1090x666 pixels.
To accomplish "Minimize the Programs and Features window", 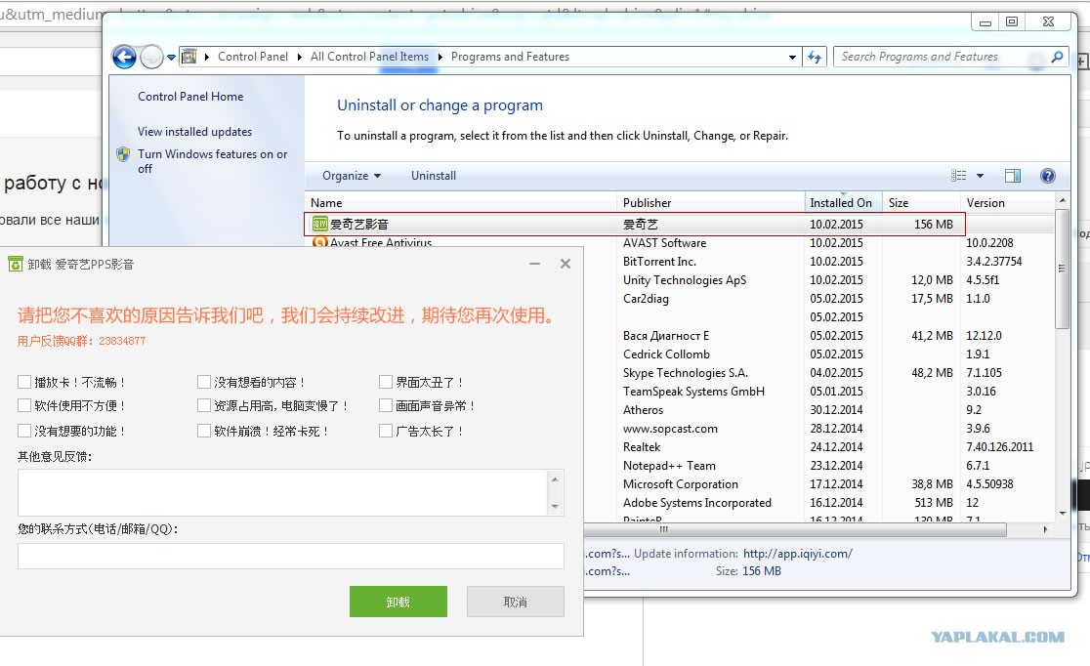I will tap(985, 21).
